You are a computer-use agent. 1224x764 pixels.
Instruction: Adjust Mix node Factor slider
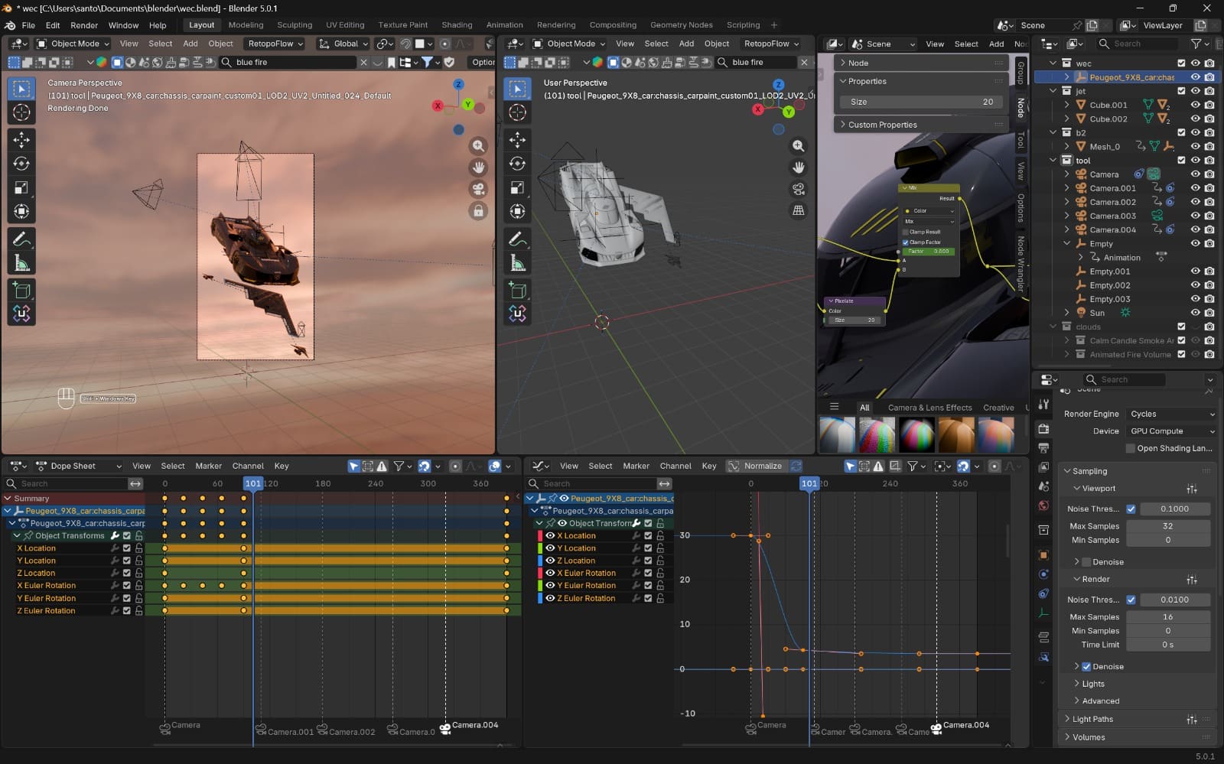[x=929, y=252]
